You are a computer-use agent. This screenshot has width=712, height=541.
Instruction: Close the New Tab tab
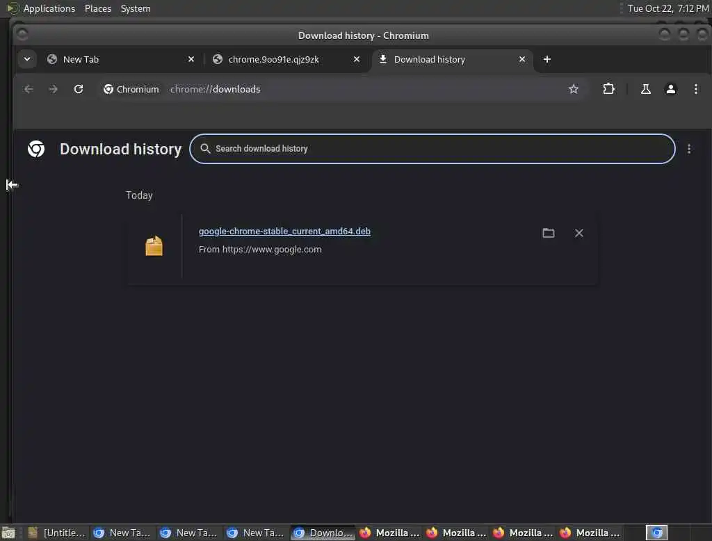191,60
